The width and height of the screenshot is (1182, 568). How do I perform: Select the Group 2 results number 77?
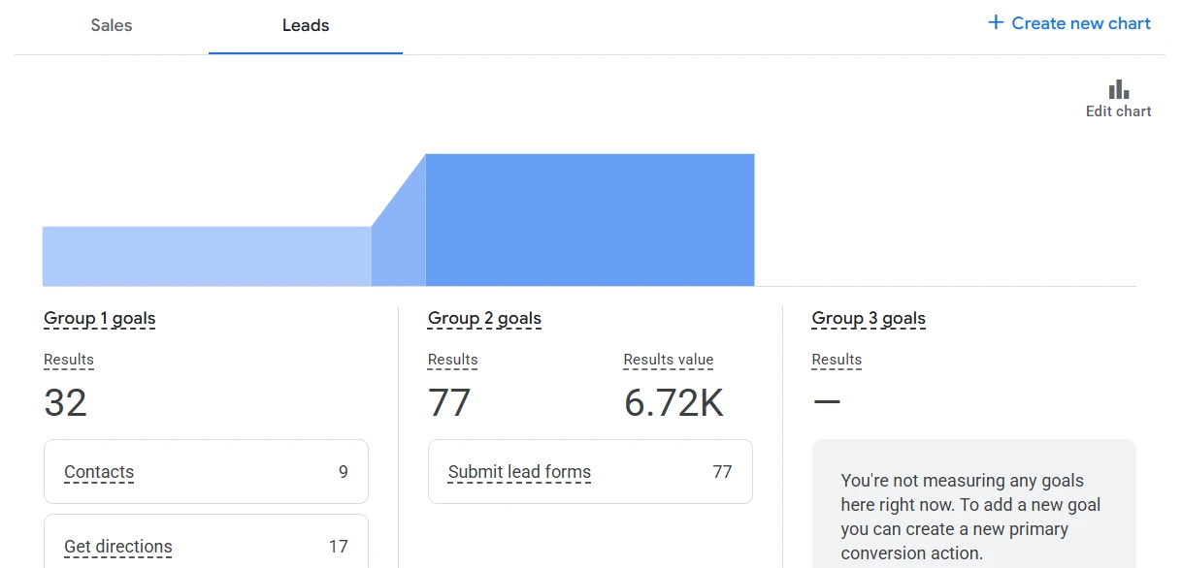[449, 402]
